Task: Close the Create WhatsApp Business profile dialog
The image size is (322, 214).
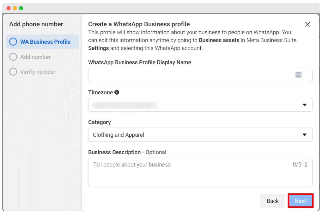Action: (x=307, y=24)
